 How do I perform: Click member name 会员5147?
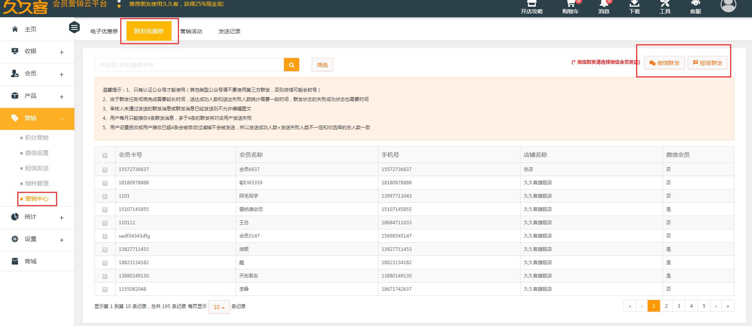249,236
